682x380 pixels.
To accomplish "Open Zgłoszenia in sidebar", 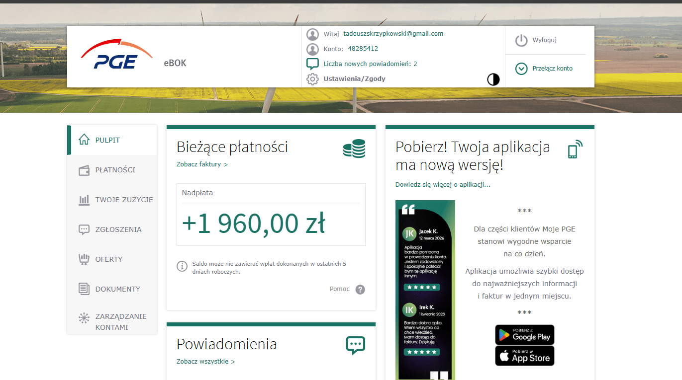I will (112, 229).
